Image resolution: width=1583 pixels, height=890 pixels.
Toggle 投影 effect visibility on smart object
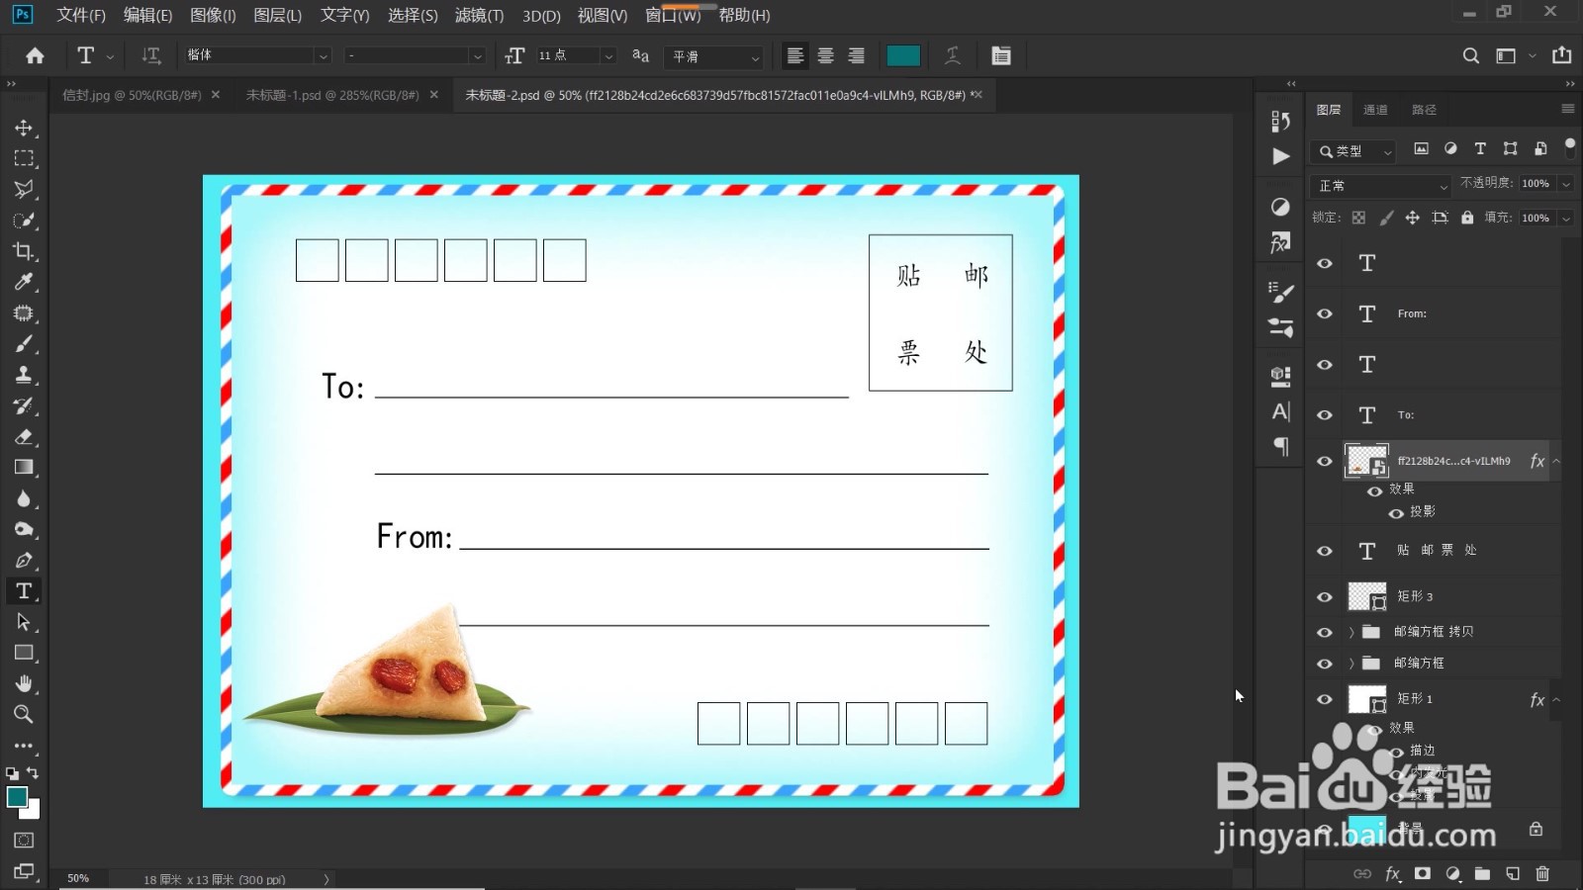pos(1396,513)
